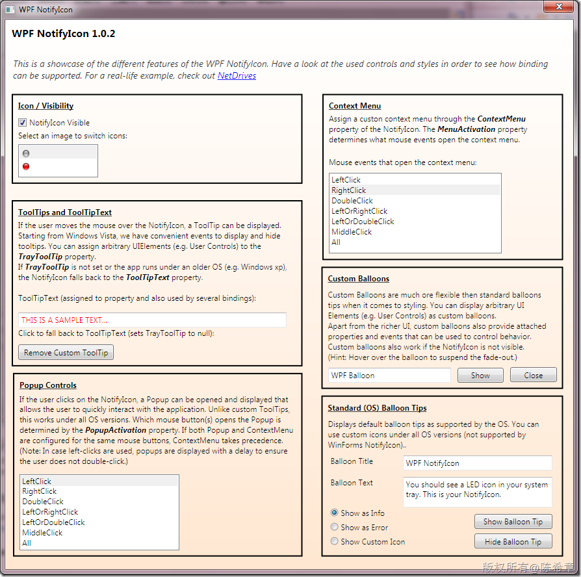Click the Custom Balloons heading
Viewport: 581px width, 577px height.
(x=358, y=279)
